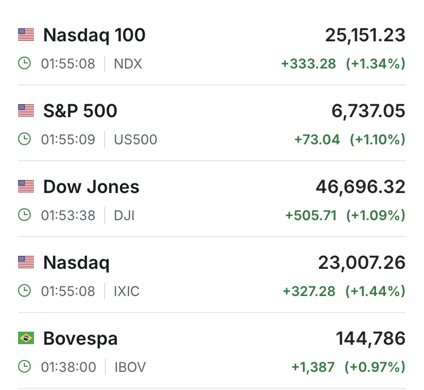The height and width of the screenshot is (390, 424).
Task: Open the S&P 500 index name
Action: [x=80, y=111]
